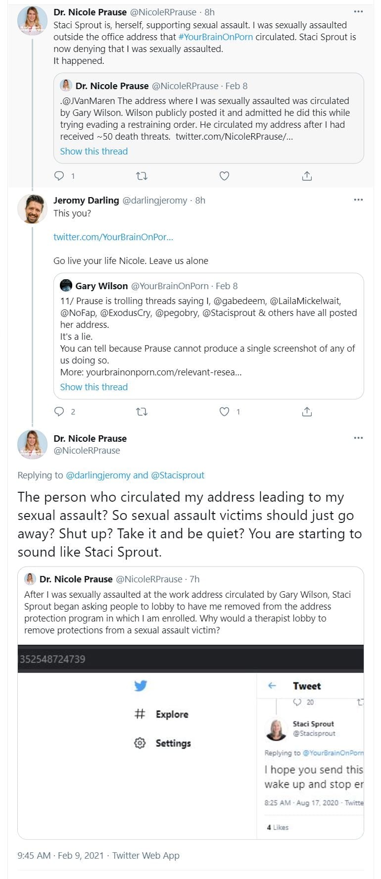Show this thread in Nicole's quoted tweet
Viewport: 381px width, 879px height.
point(94,152)
